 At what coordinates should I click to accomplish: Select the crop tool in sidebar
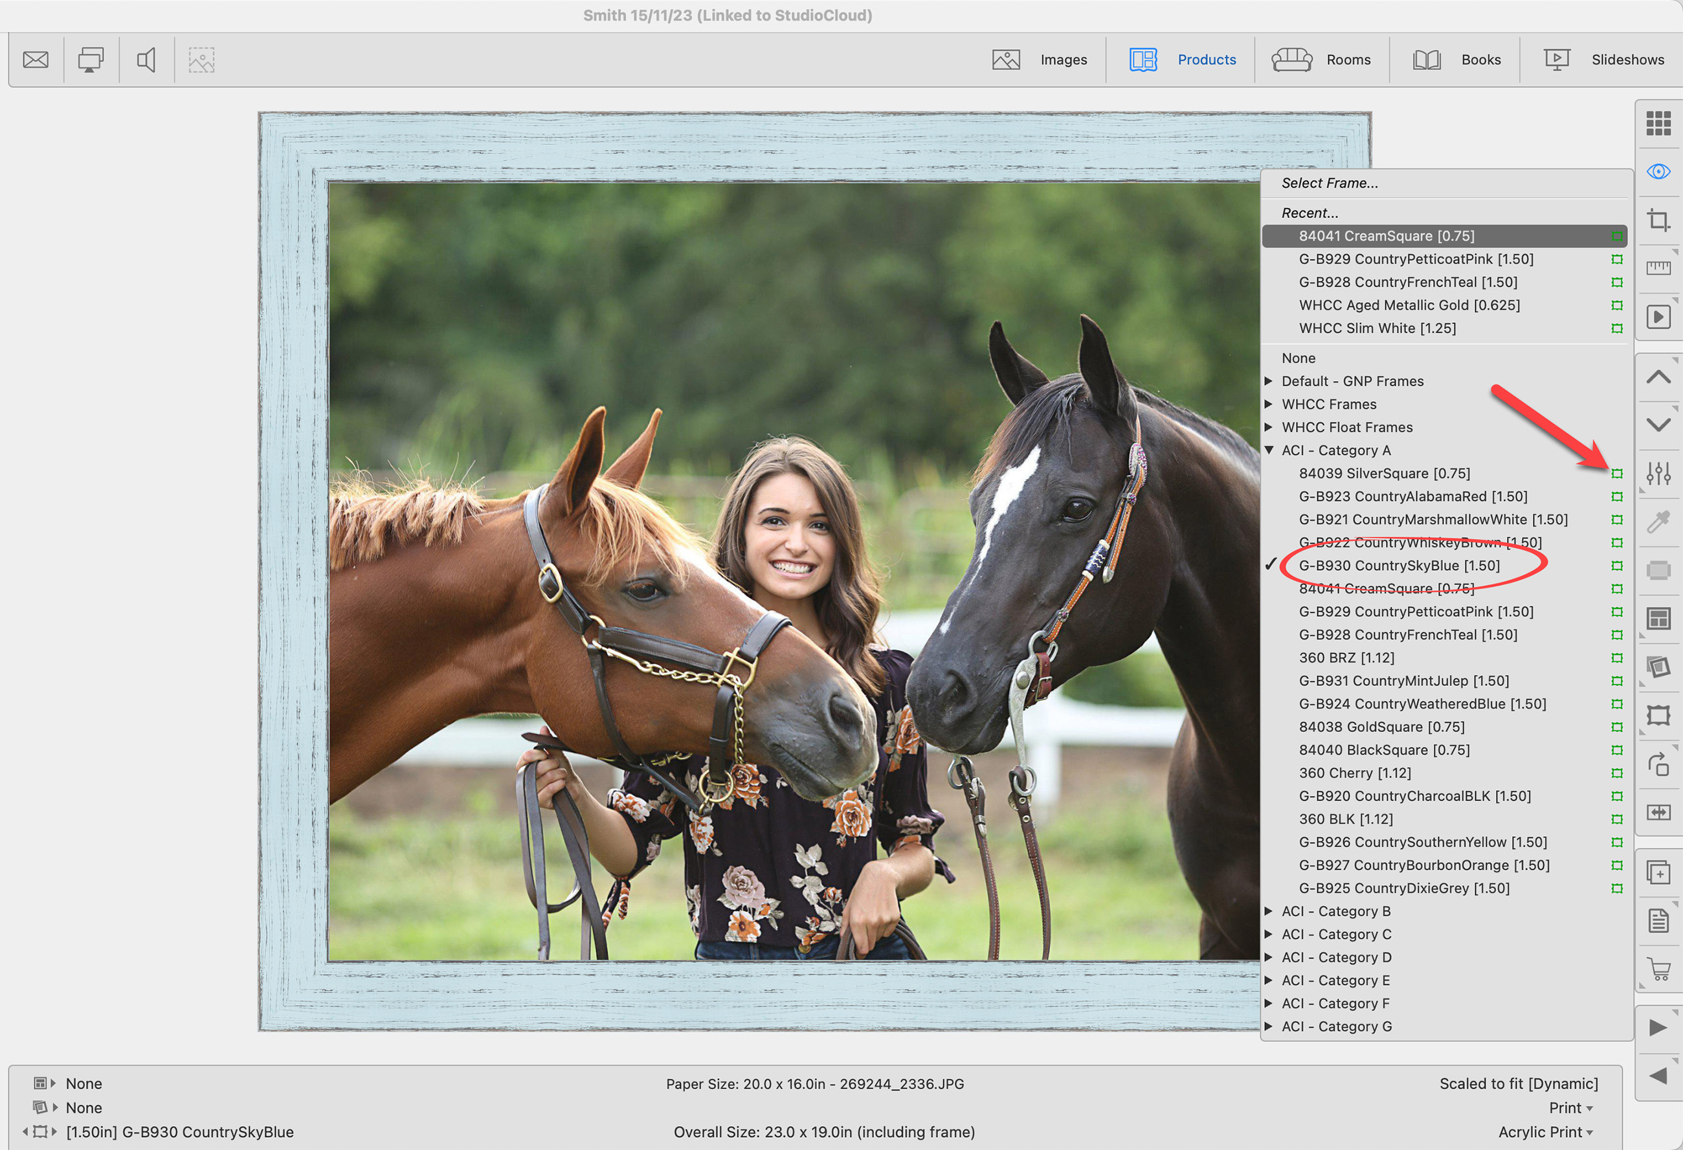click(x=1658, y=219)
